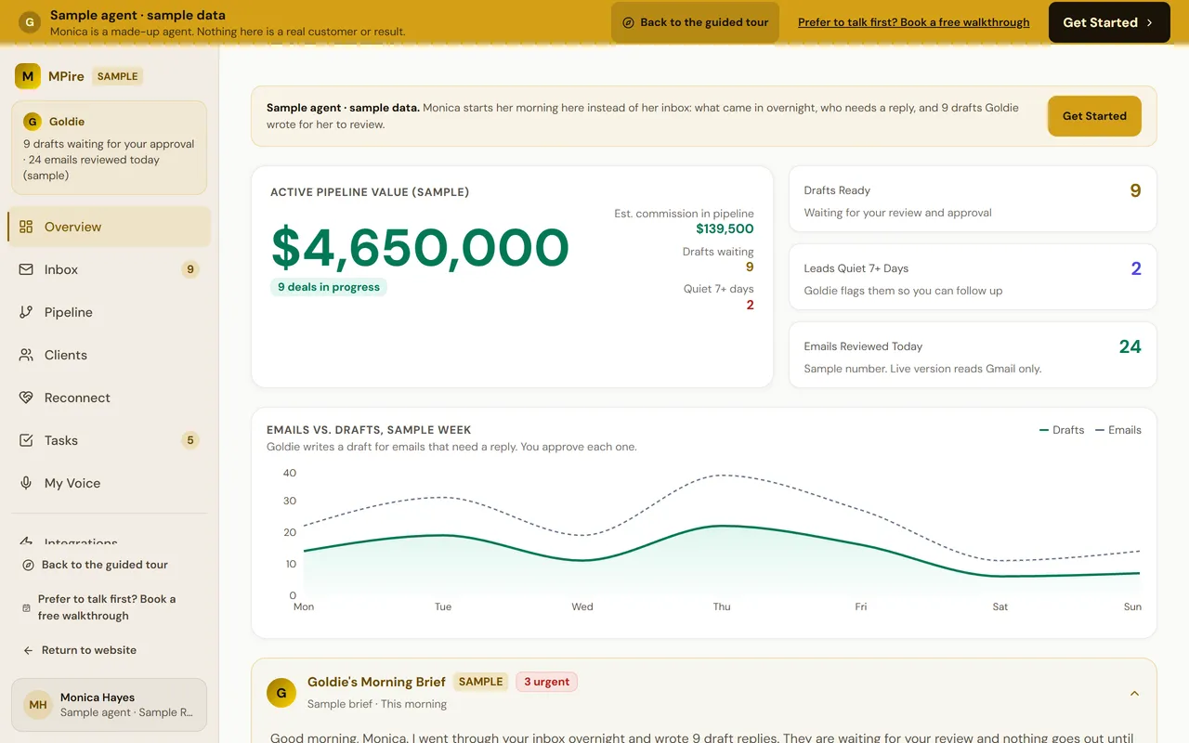Open the Clients section
1189x743 pixels.
coord(110,355)
